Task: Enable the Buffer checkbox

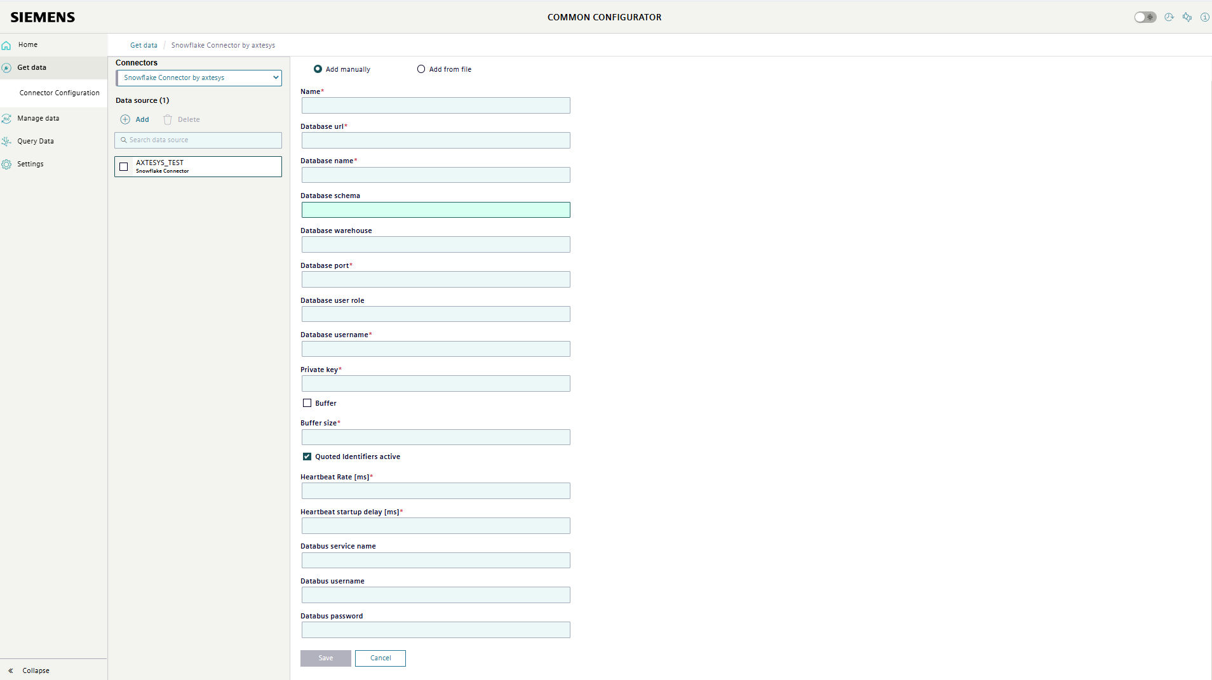Action: pyautogui.click(x=307, y=403)
